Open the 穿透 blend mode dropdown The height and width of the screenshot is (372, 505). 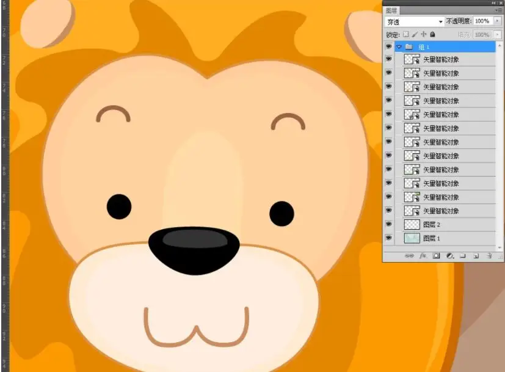(x=415, y=22)
